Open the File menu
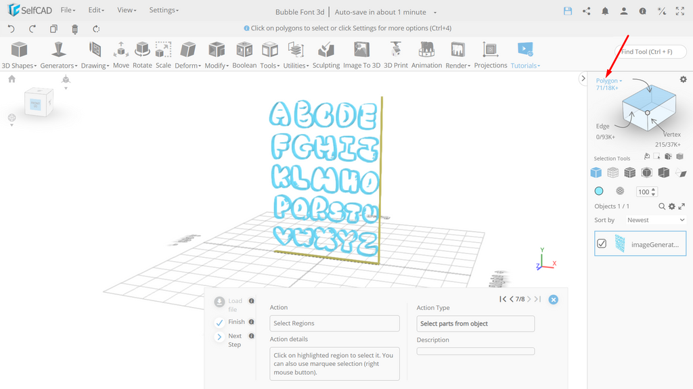 (68, 9)
